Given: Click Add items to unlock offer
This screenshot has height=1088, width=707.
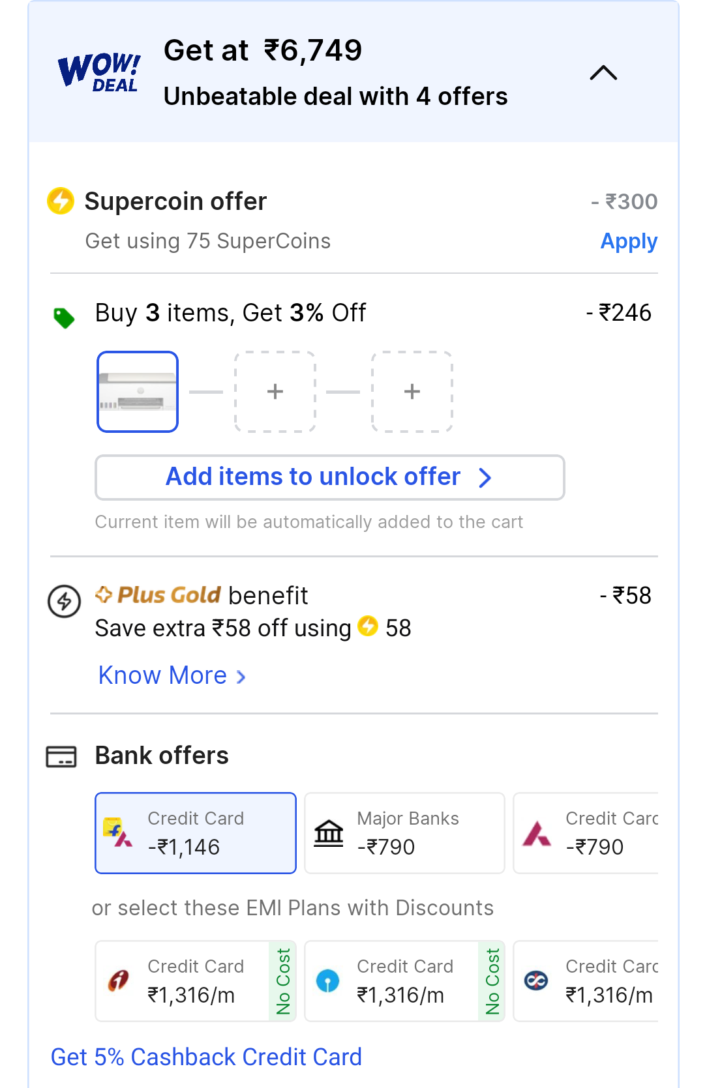Looking at the screenshot, I should [x=330, y=478].
